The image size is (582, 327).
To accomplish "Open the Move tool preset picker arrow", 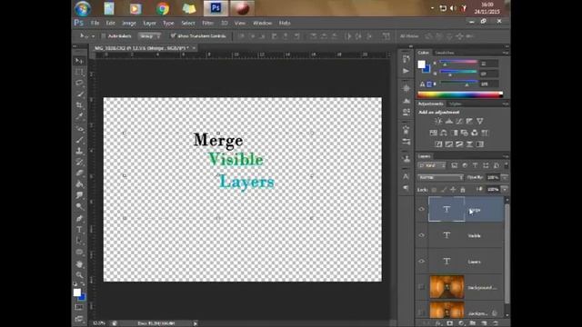I will coord(93,36).
